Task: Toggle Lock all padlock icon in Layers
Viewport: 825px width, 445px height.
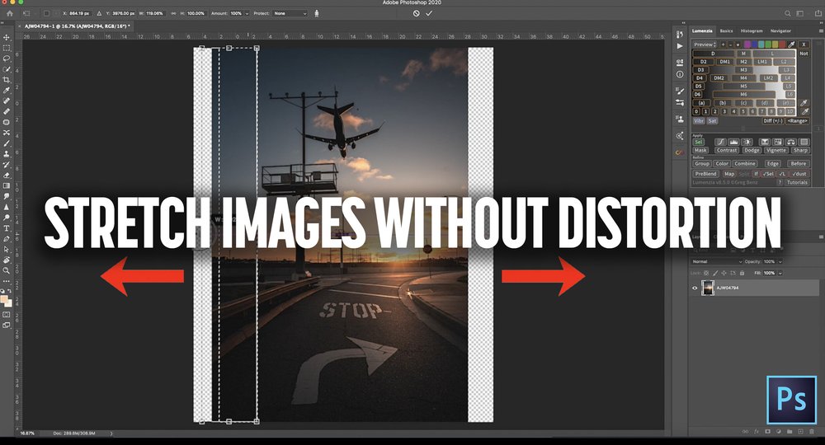Action: [742, 274]
